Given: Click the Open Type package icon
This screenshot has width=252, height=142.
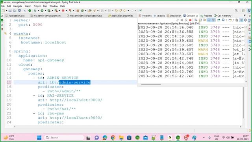Looking at the screenshot, I should 78,11.
